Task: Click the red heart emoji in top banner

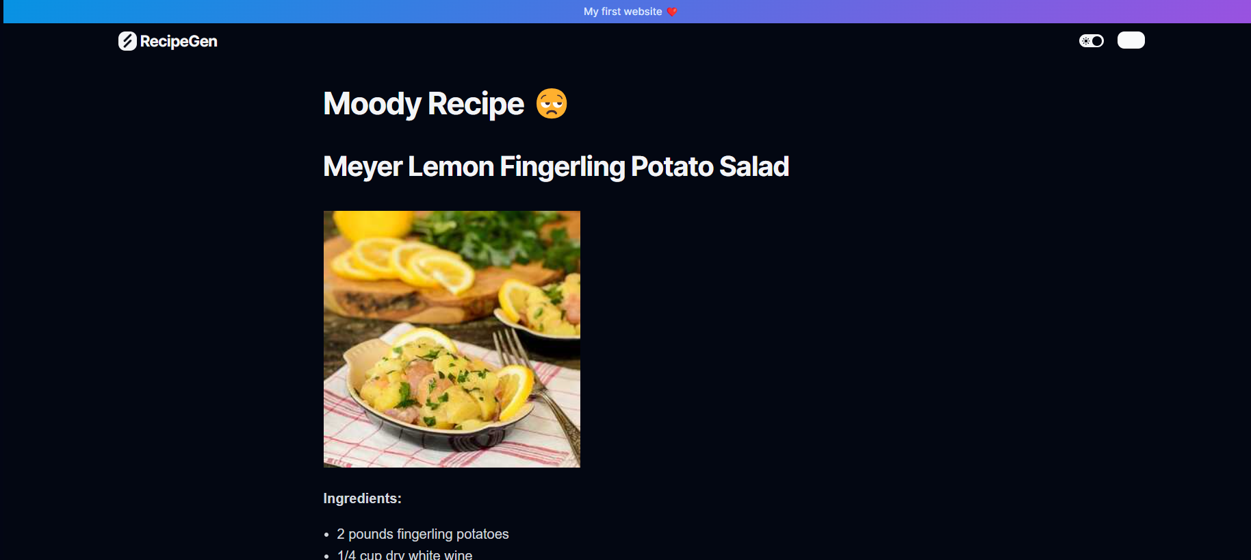Action: [x=672, y=12]
